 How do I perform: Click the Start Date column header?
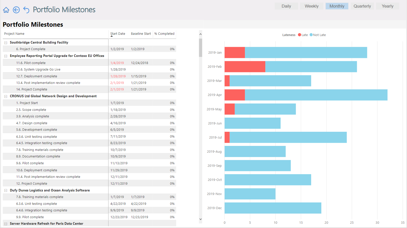(118, 34)
